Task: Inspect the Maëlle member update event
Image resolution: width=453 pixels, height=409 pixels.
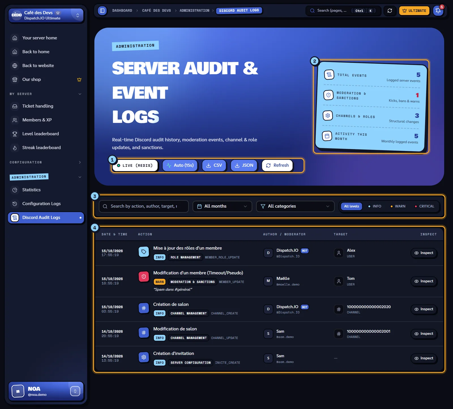Action: [x=424, y=281]
